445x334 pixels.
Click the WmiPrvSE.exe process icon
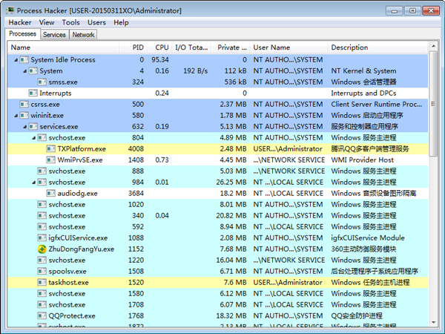tap(50, 160)
